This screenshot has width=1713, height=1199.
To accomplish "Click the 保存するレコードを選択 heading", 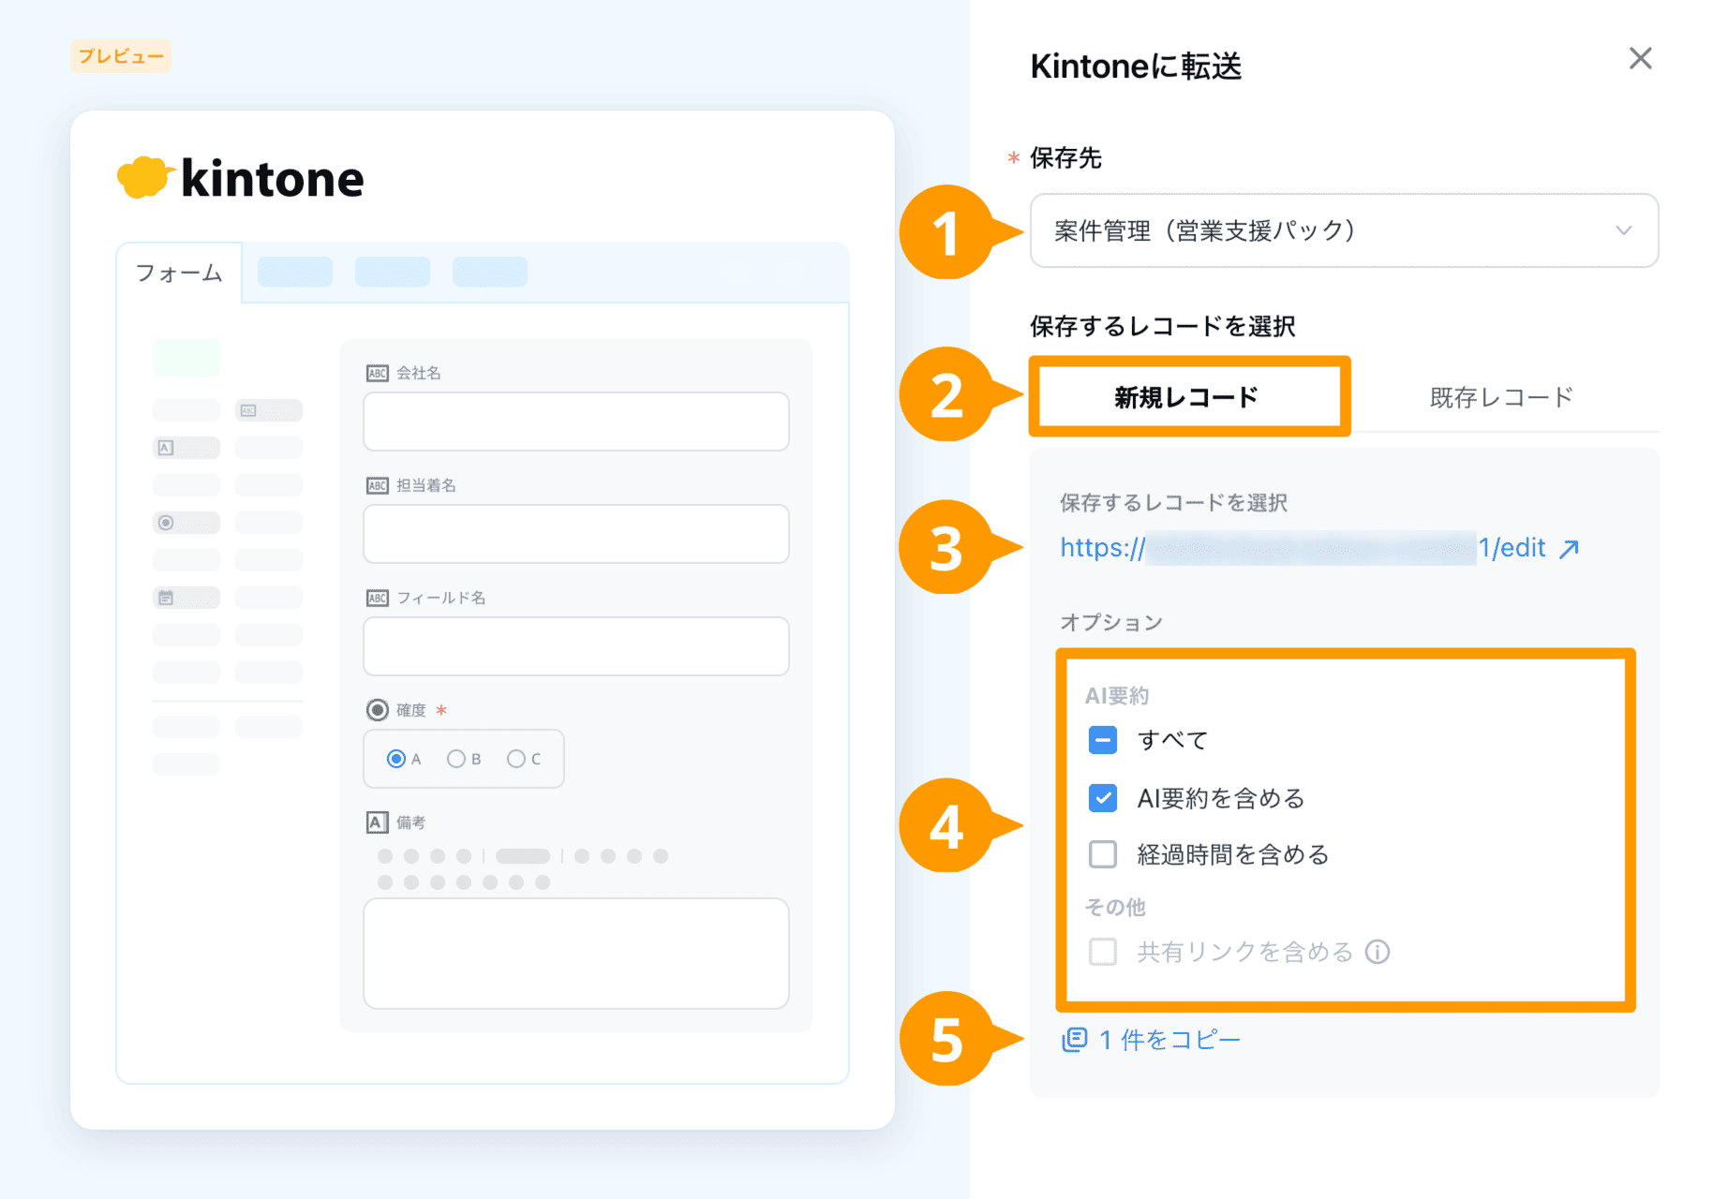I will click(1163, 326).
